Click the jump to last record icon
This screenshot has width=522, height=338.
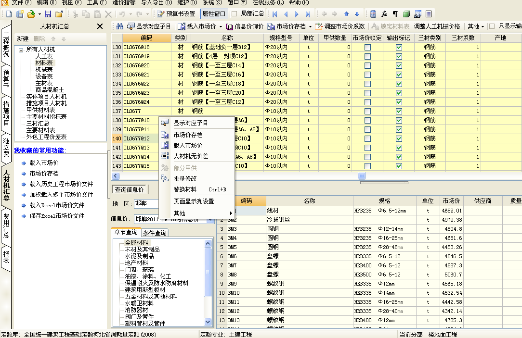(308, 14)
